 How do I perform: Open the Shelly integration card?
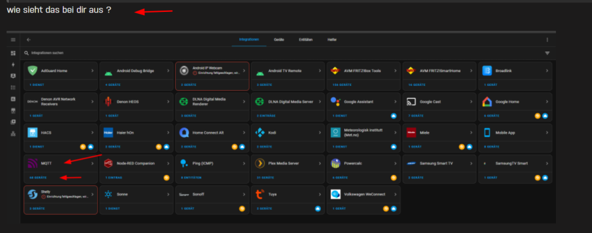pyautogui.click(x=61, y=200)
